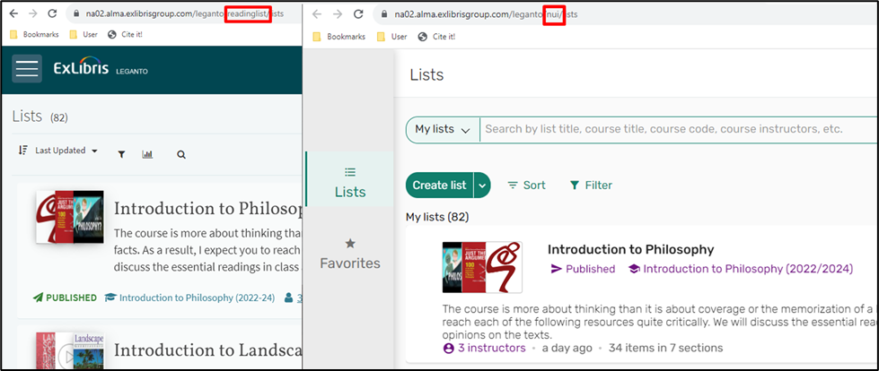
Task: Open the Last Updated sort dropdown
Action: [x=58, y=151]
